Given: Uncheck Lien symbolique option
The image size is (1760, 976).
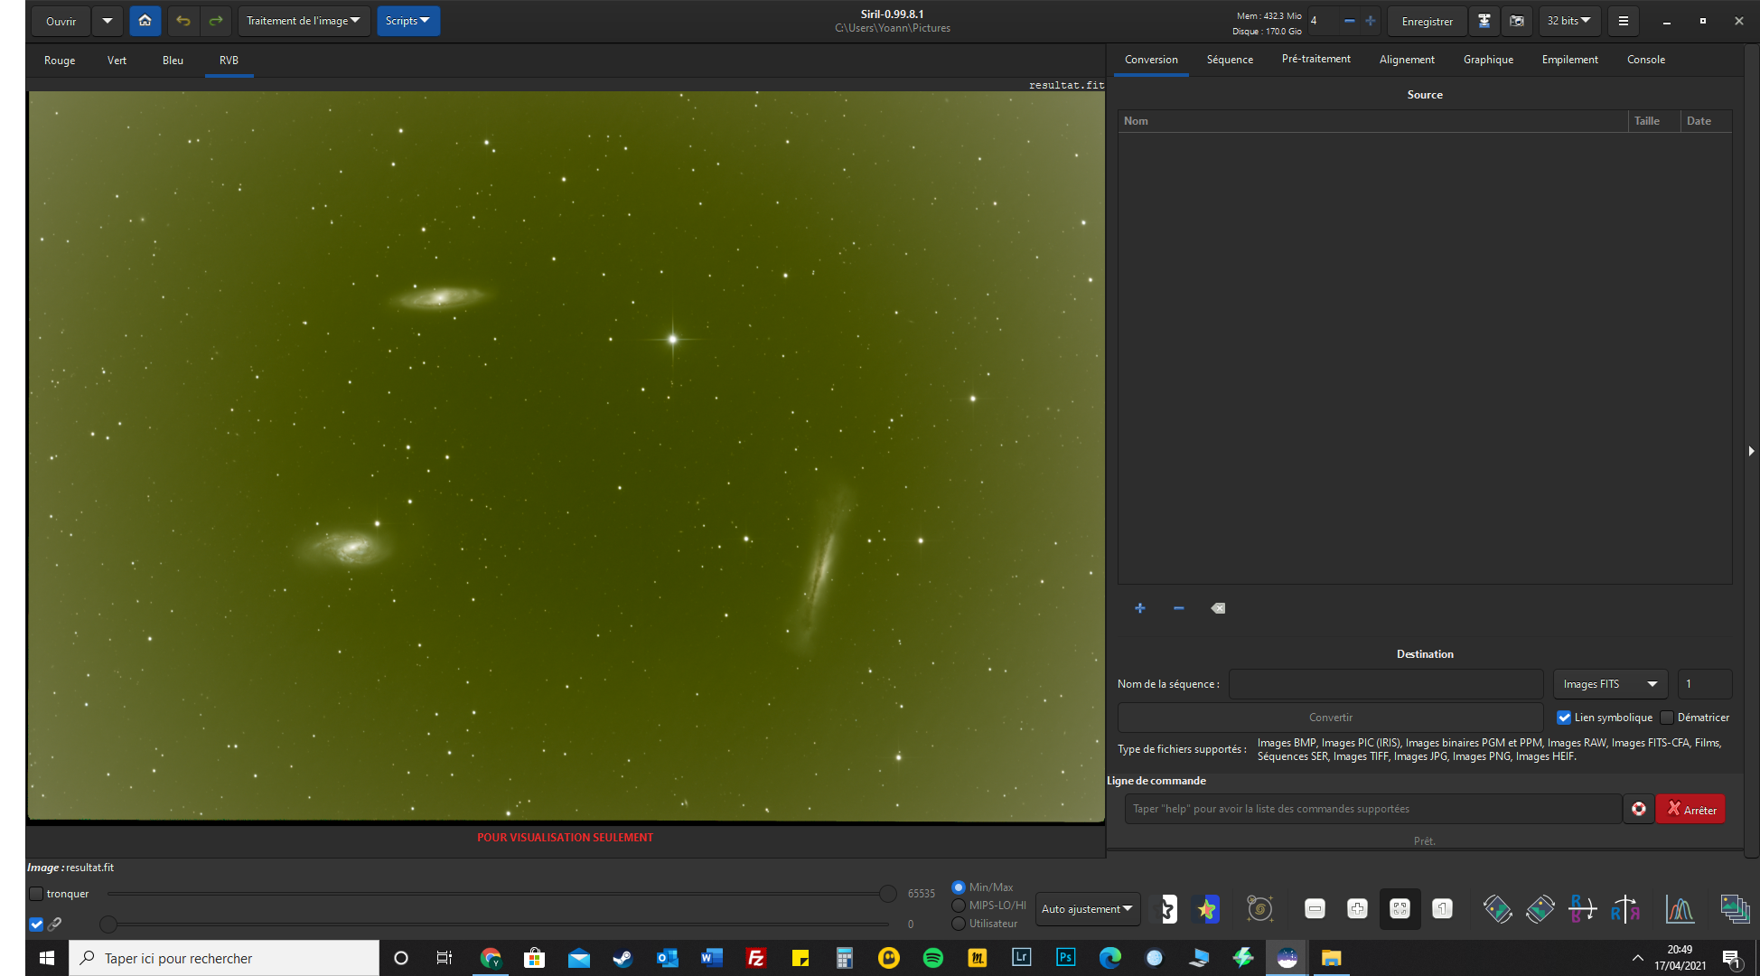Looking at the screenshot, I should point(1564,718).
